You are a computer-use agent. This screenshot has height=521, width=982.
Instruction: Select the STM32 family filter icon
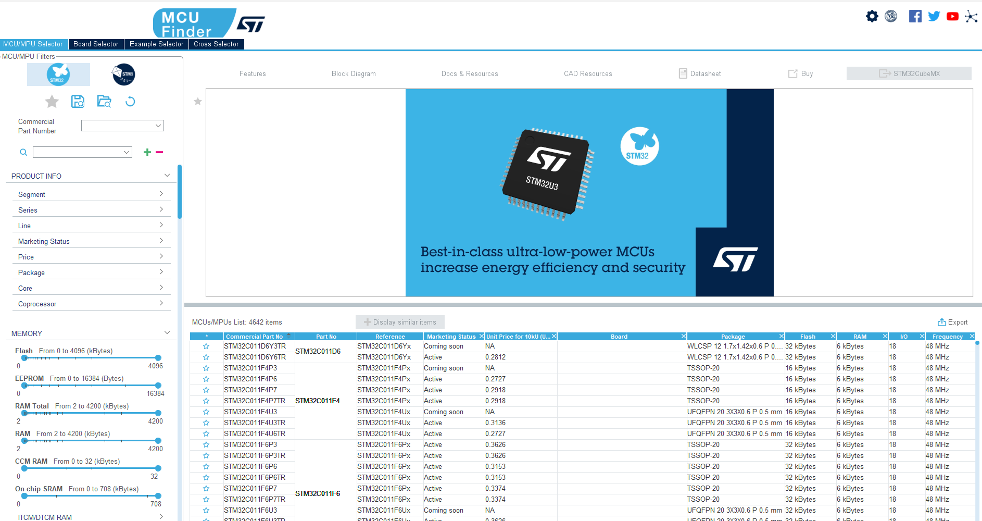(x=58, y=74)
